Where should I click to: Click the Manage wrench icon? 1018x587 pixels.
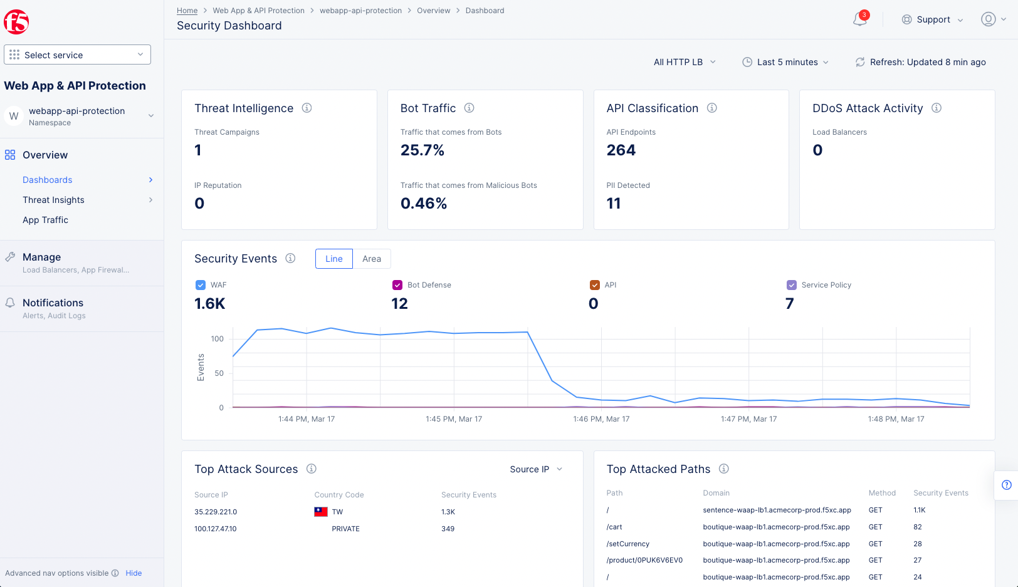click(10, 256)
